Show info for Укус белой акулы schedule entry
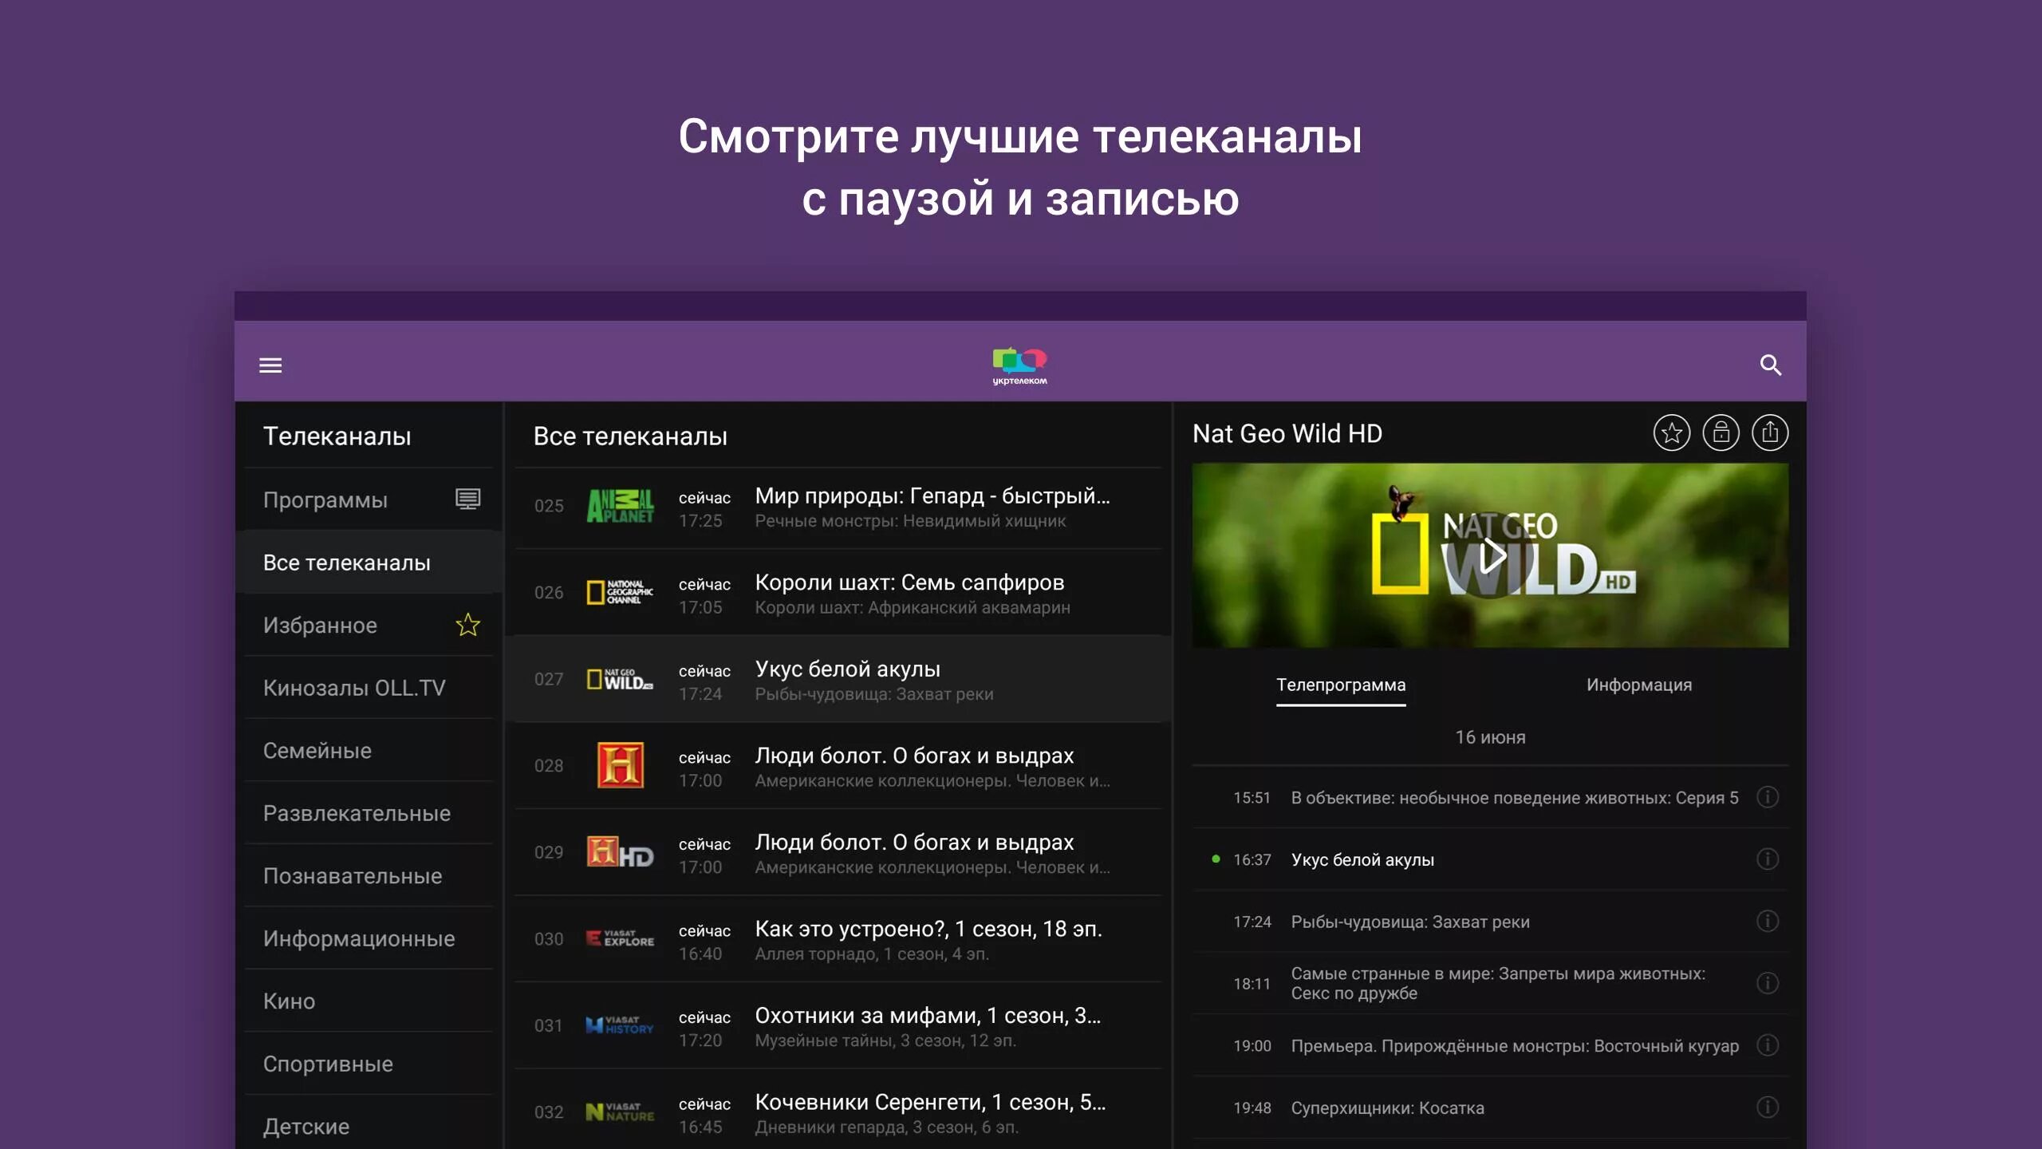Viewport: 2042px width, 1149px height. pos(1767,859)
